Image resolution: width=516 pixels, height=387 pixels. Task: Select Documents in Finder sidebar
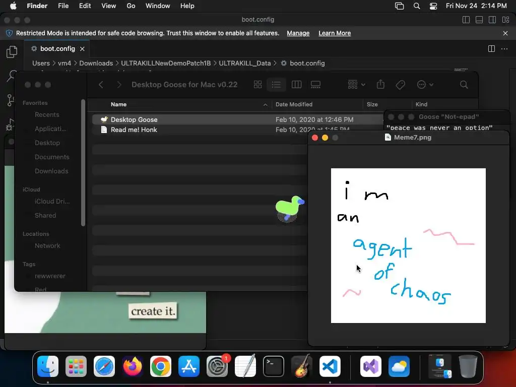pos(52,157)
